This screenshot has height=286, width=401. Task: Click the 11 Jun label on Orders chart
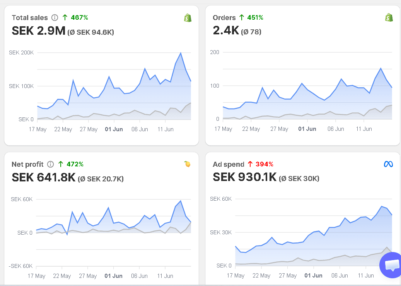click(x=364, y=129)
